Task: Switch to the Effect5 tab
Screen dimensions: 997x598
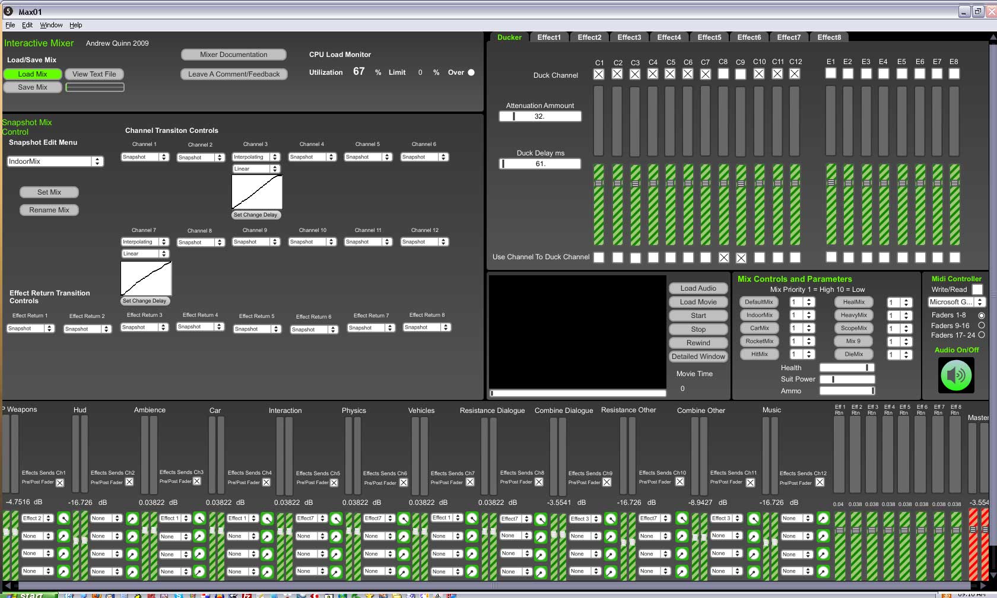Action: [709, 37]
